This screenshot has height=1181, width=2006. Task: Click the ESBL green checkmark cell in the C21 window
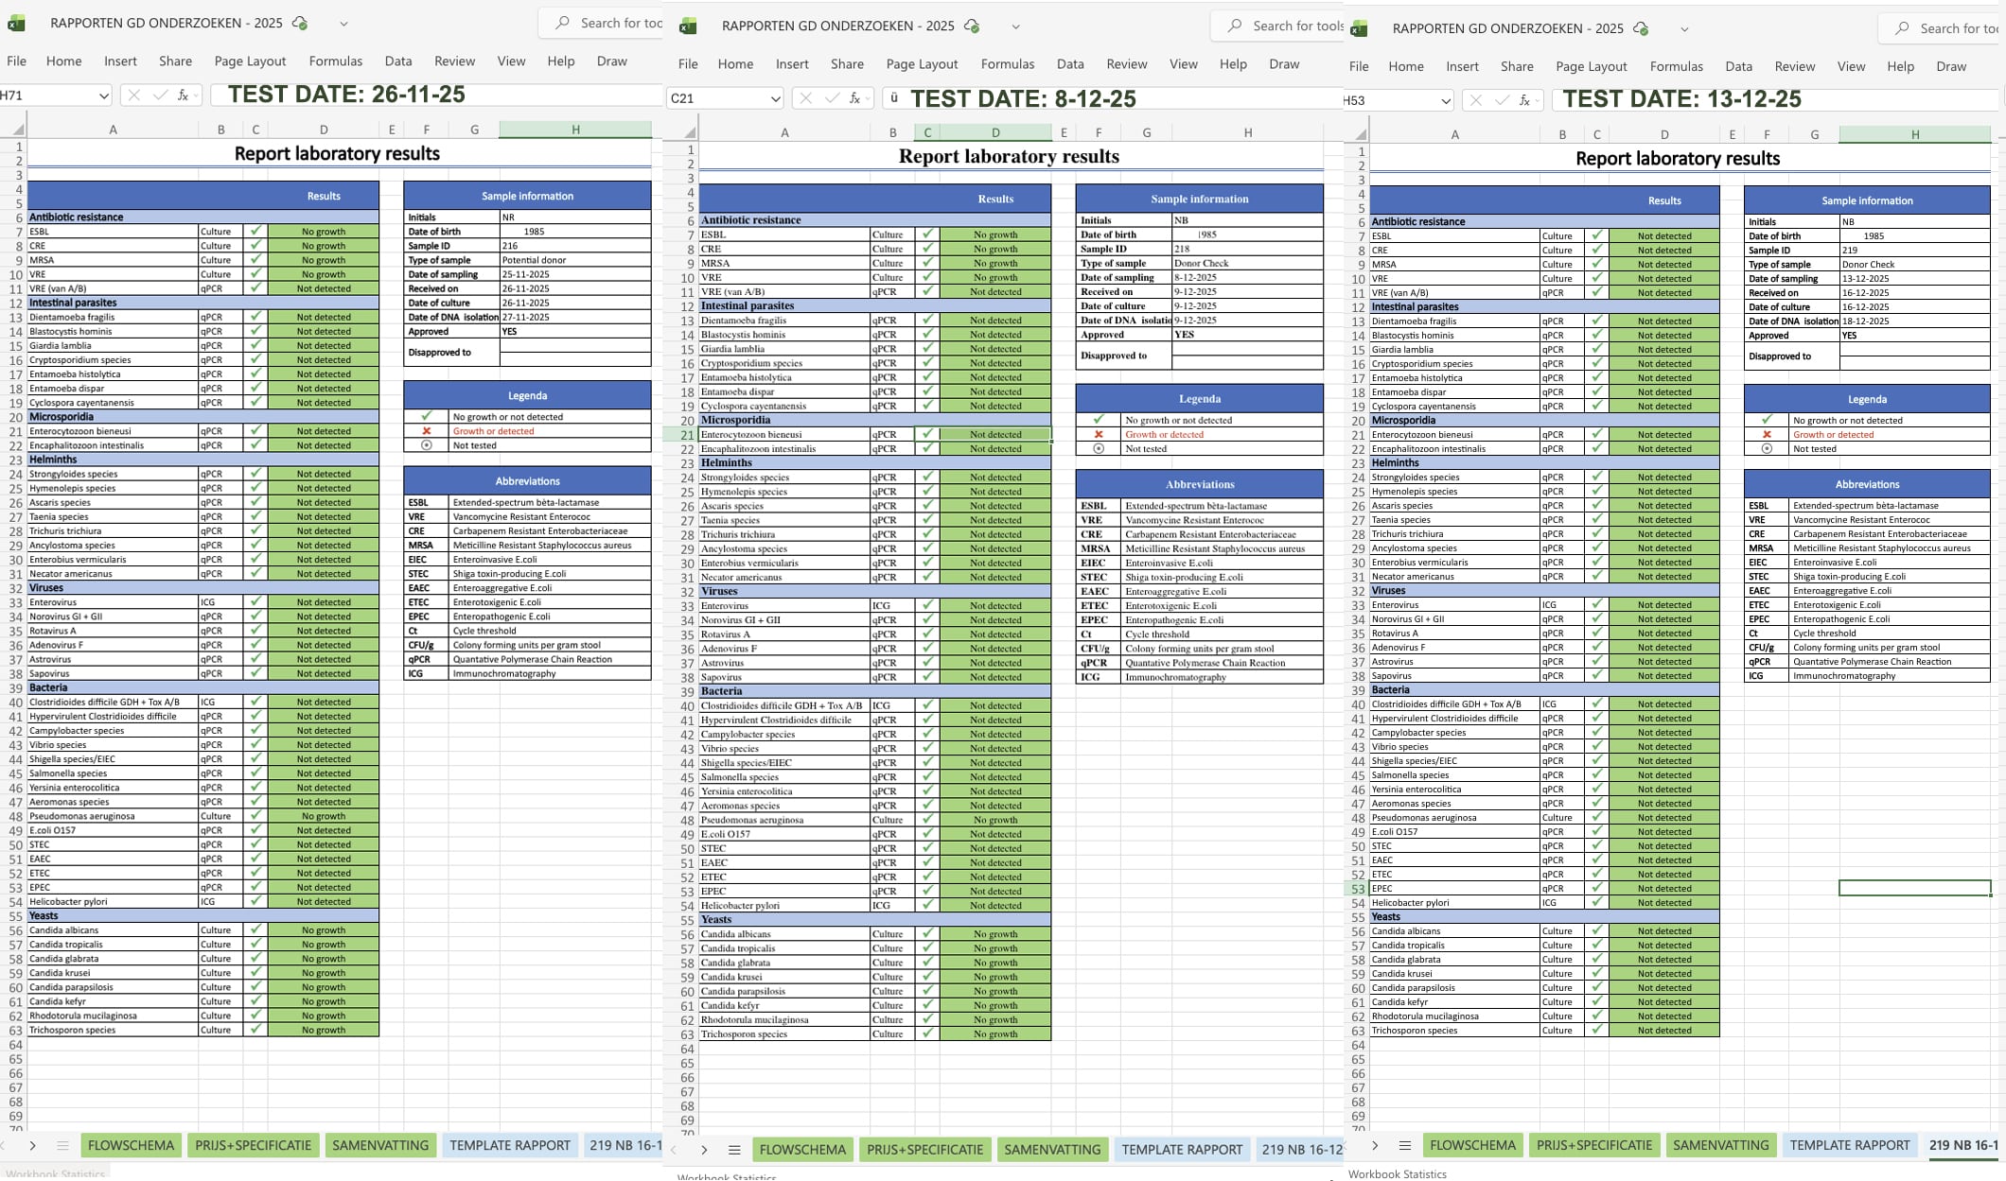tap(927, 234)
